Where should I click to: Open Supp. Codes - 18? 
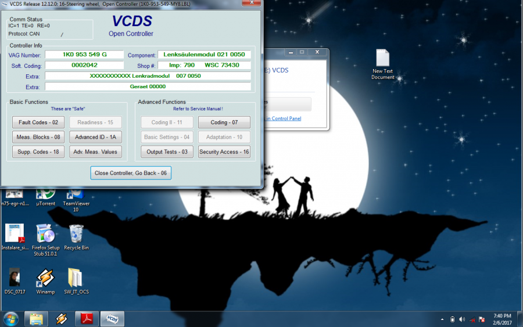tap(38, 152)
